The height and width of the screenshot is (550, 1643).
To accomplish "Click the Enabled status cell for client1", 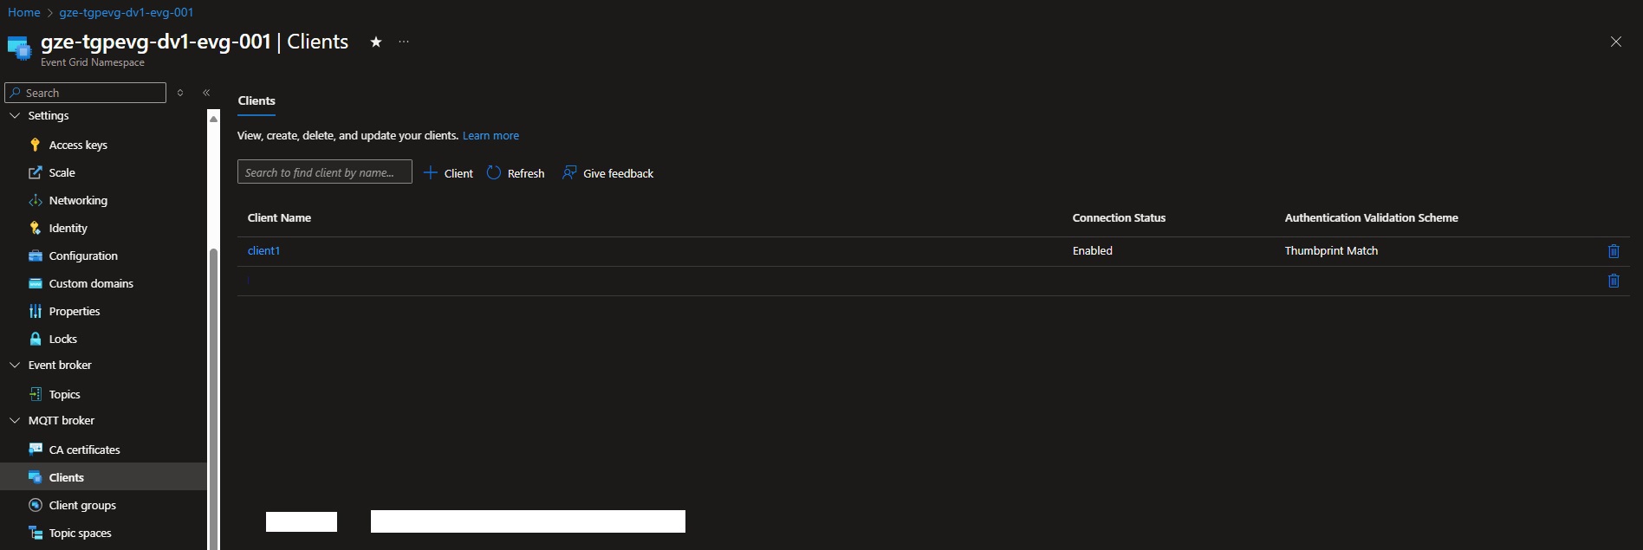I will coord(1092,251).
